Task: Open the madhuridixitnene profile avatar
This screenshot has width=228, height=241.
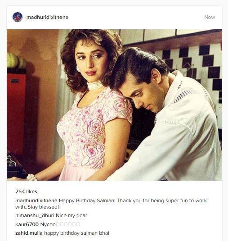Action: point(18,17)
